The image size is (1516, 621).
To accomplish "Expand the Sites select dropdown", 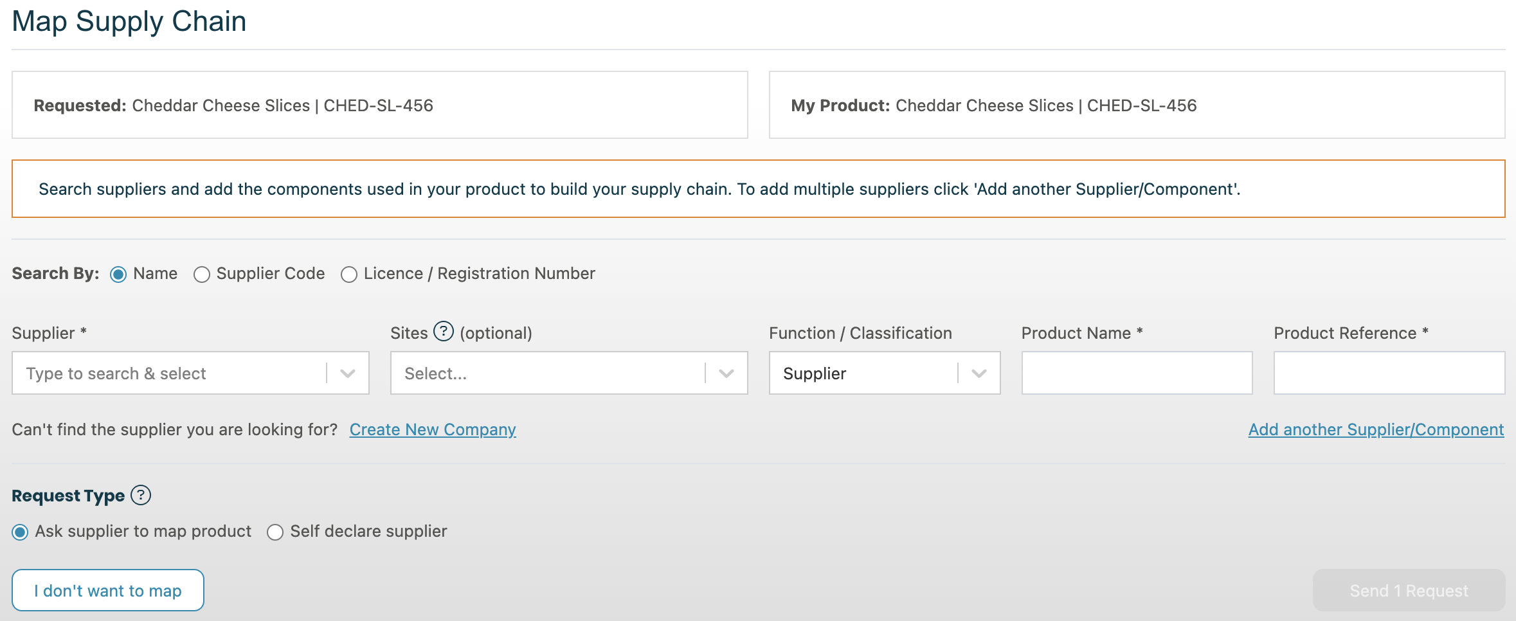I will point(546,373).
